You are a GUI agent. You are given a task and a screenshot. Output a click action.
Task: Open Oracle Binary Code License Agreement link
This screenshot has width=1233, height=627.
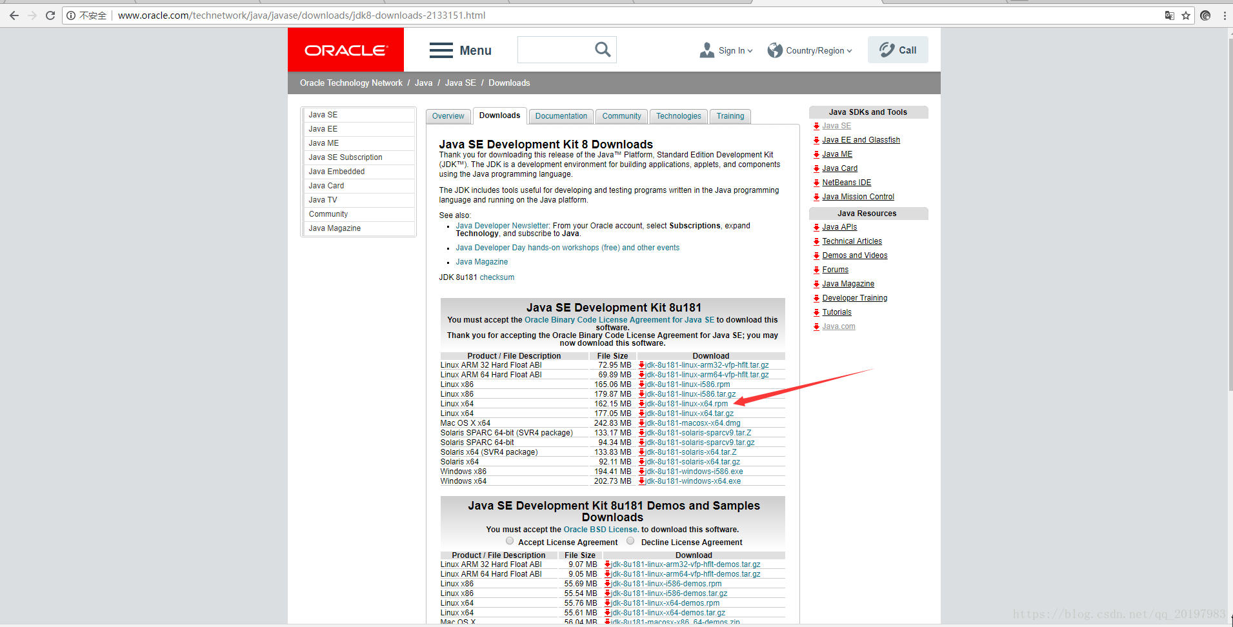(619, 320)
